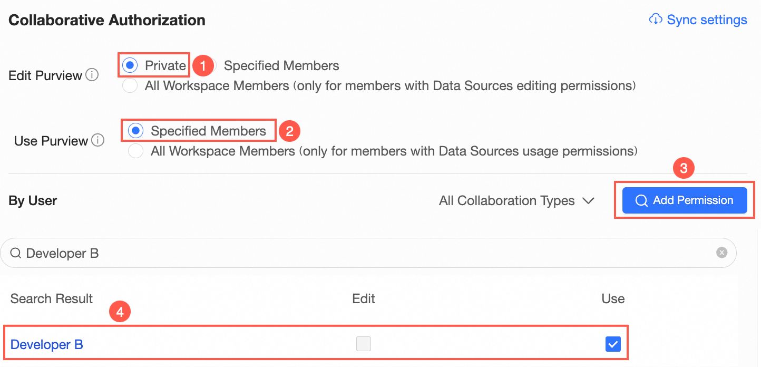The width and height of the screenshot is (761, 367).
Task: Click the search magnifier icon in search box
Action: pyautogui.click(x=16, y=254)
